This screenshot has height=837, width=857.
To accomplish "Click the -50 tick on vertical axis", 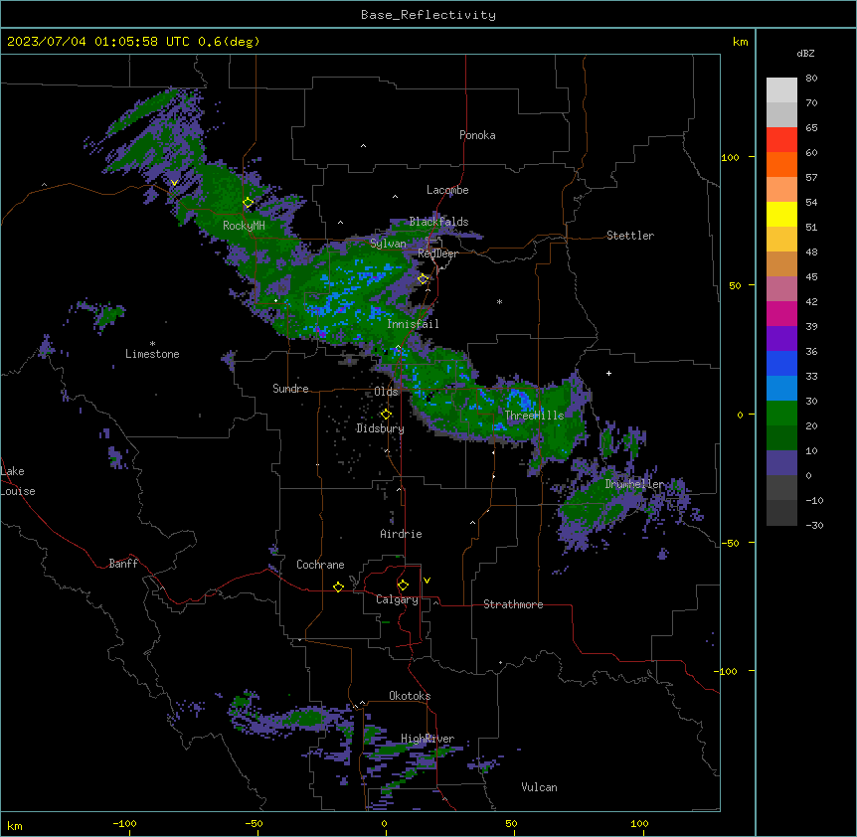I will tap(730, 543).
